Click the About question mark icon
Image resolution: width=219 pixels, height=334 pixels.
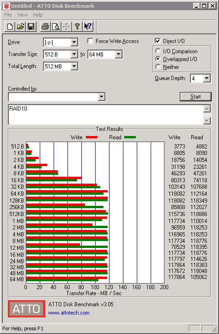tap(77, 27)
